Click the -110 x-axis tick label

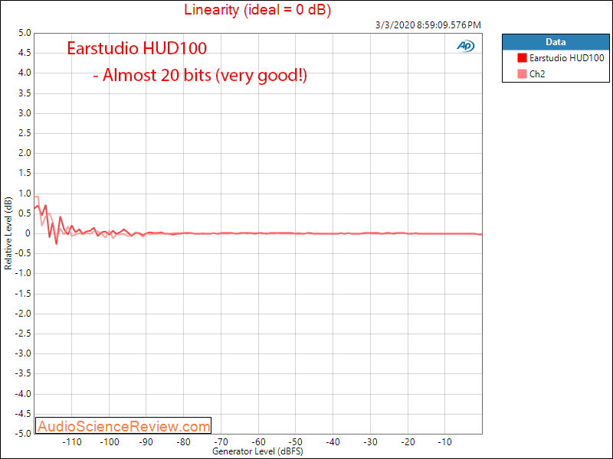[x=72, y=442]
